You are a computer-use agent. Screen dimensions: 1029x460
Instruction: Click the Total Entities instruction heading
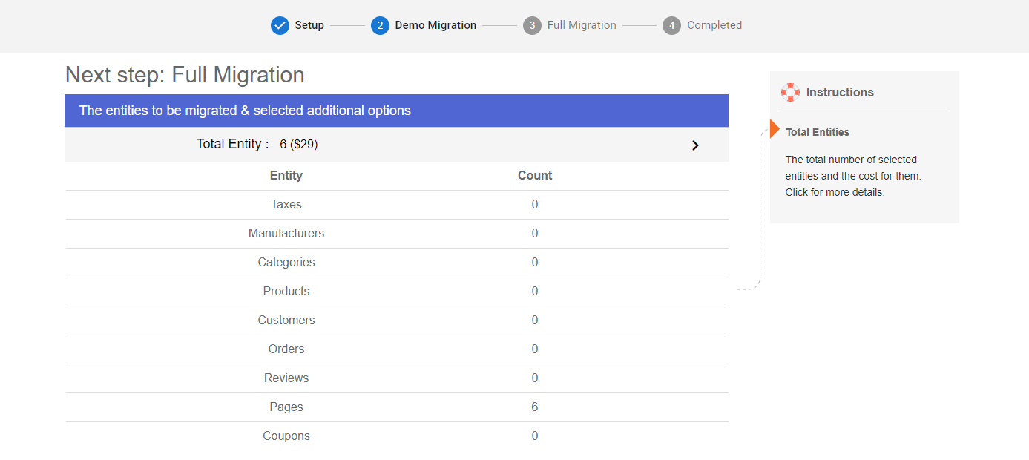pos(818,132)
